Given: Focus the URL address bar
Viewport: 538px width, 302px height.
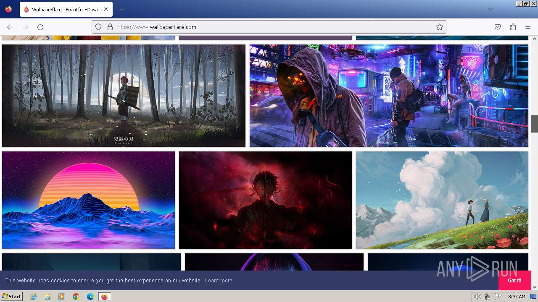Looking at the screenshot, I should (269, 27).
